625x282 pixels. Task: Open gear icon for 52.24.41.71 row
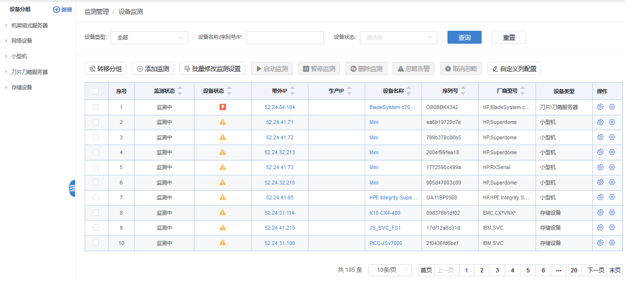point(612,122)
